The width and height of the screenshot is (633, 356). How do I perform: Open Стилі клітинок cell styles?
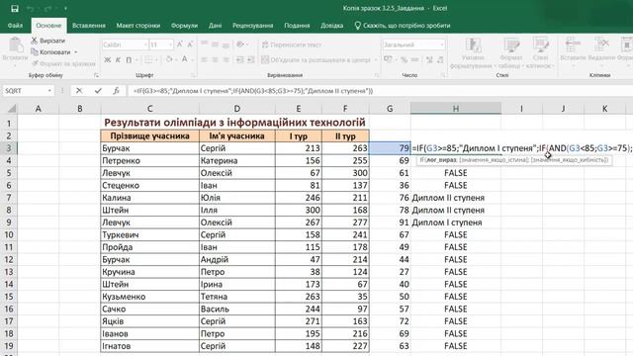pos(540,52)
